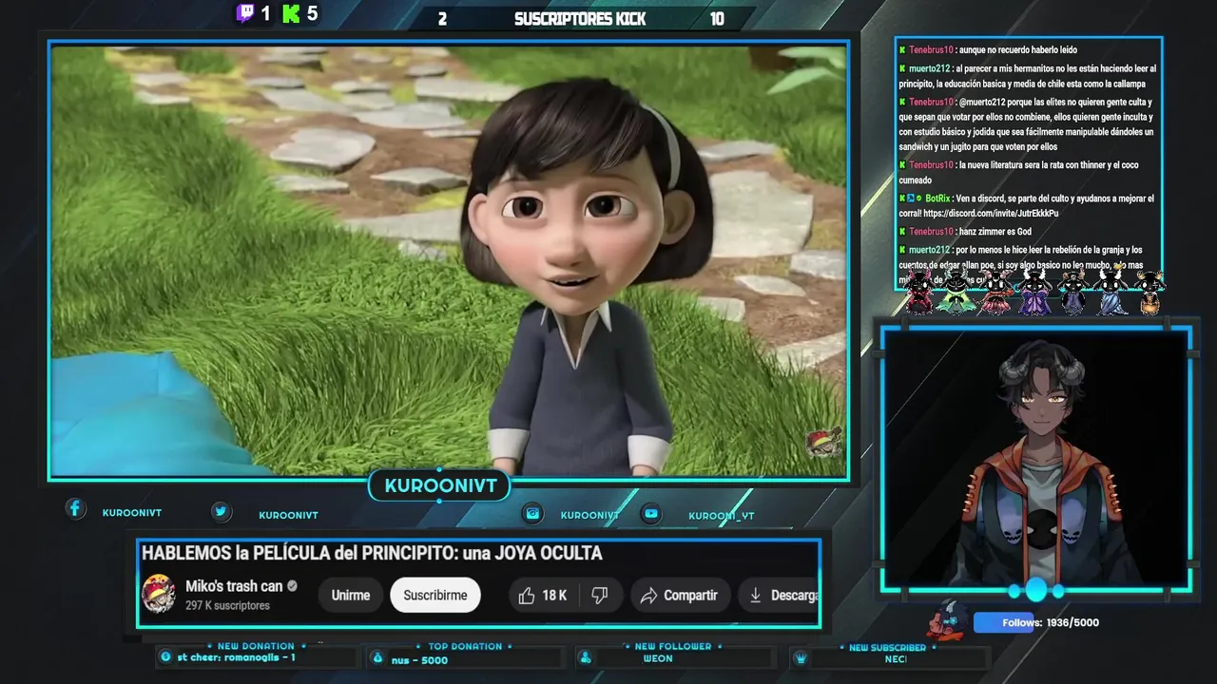Click the 'TOP DONATION' label
Viewport: 1217px width, 684px height.
tap(465, 647)
